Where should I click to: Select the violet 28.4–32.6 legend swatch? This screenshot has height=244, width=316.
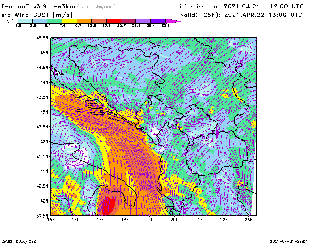tap(158, 21)
